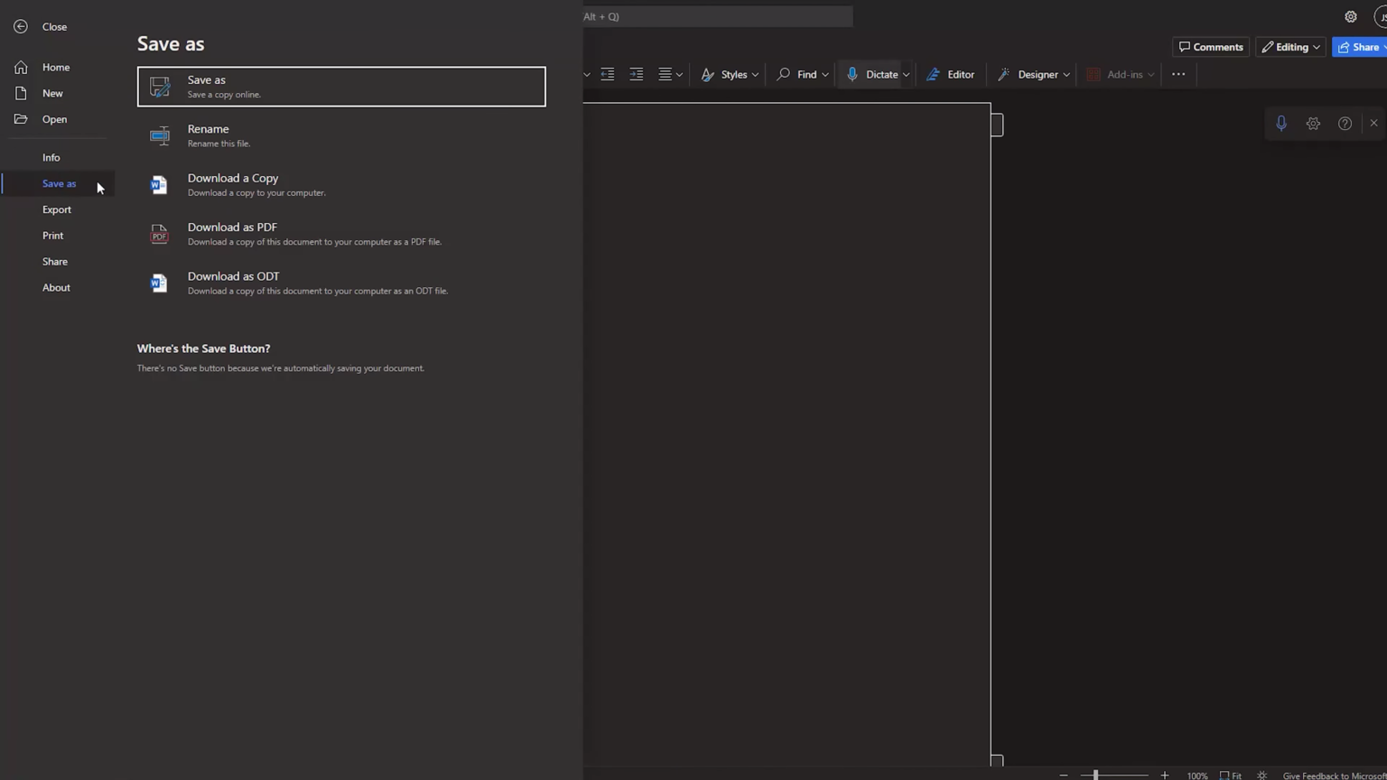Expand the Line Spacing options dropdown

(x=681, y=74)
